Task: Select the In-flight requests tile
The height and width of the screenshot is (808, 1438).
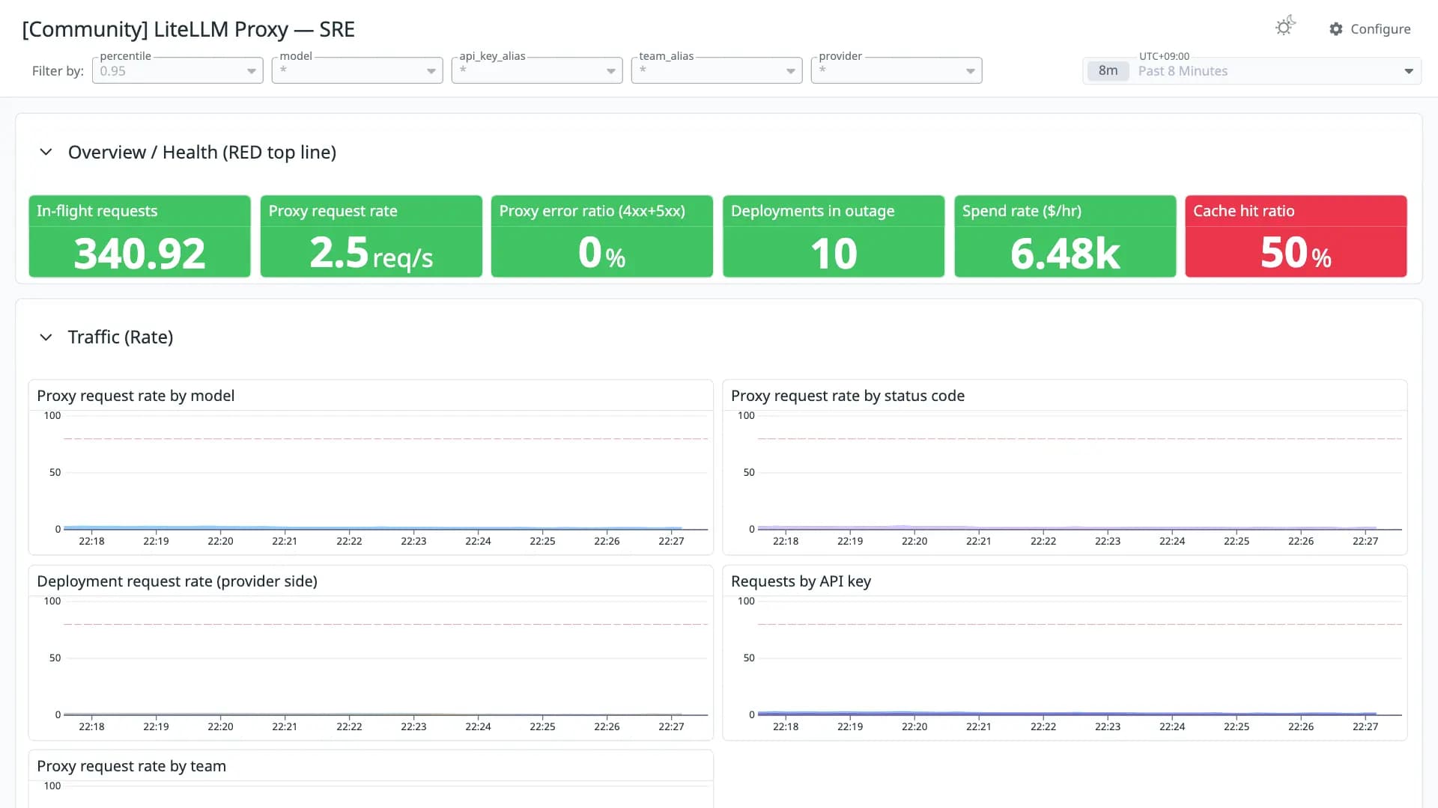Action: point(139,236)
